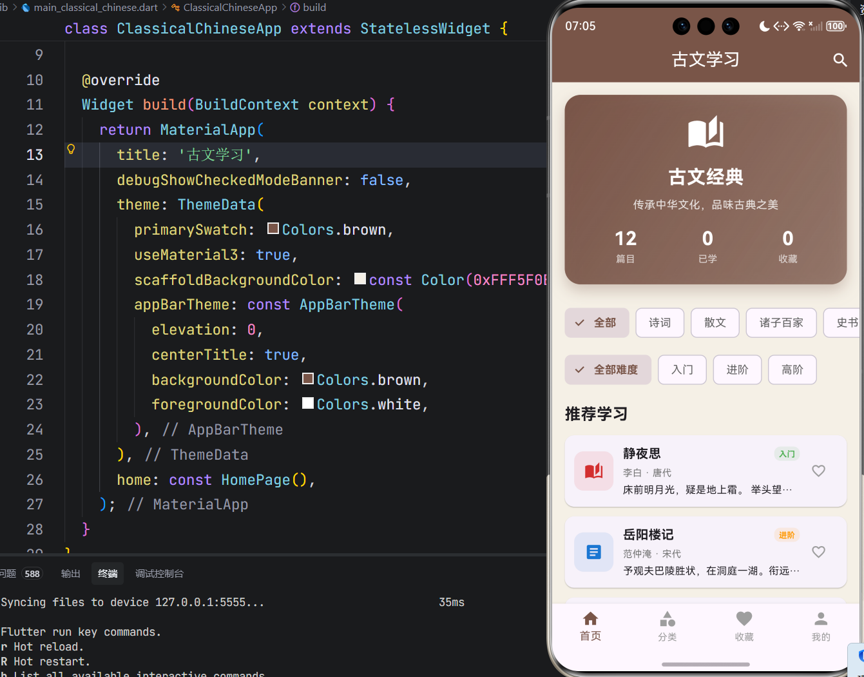Image resolution: width=864 pixels, height=677 pixels.
Task: Favorite the 静夜思 card with its heart icon
Action: (818, 471)
